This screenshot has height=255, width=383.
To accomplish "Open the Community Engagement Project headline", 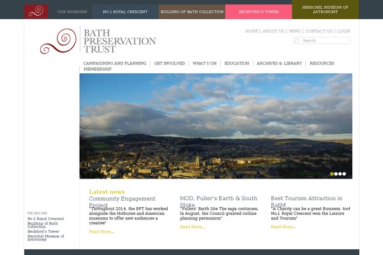I will (x=122, y=202).
